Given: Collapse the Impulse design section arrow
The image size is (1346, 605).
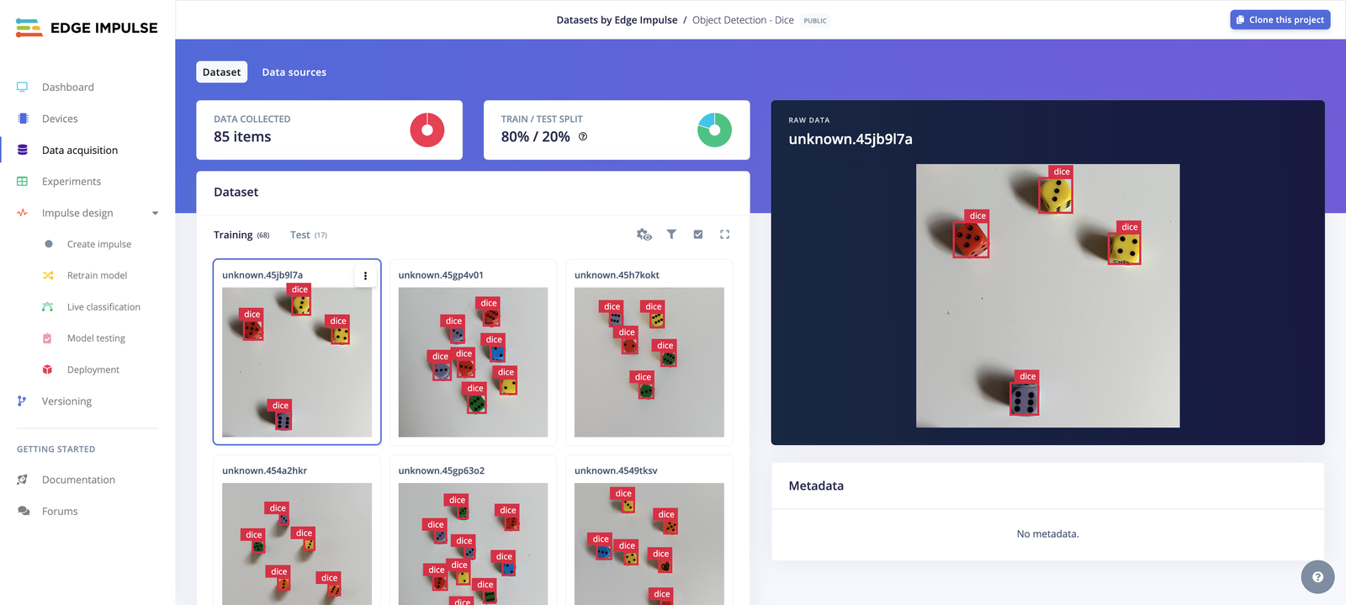Looking at the screenshot, I should click(x=155, y=214).
